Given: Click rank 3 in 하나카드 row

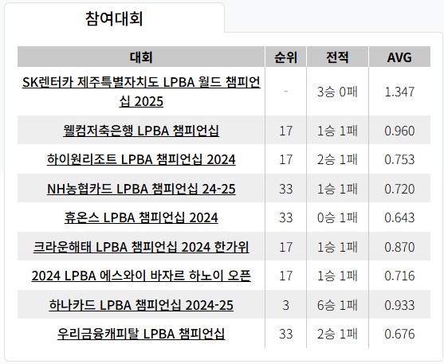Looking at the screenshot, I should point(285,305).
